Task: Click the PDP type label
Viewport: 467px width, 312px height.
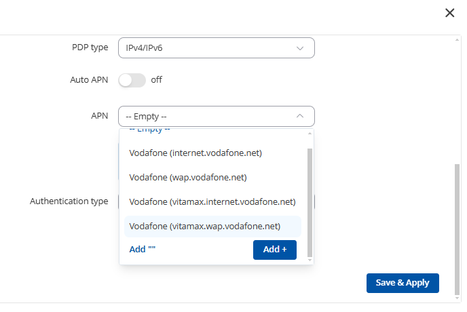Action: [90, 47]
